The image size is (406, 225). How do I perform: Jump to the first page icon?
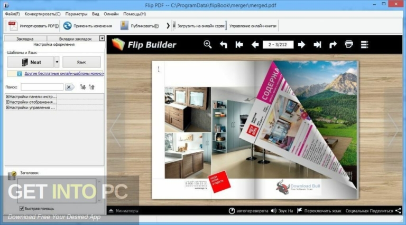(239, 45)
